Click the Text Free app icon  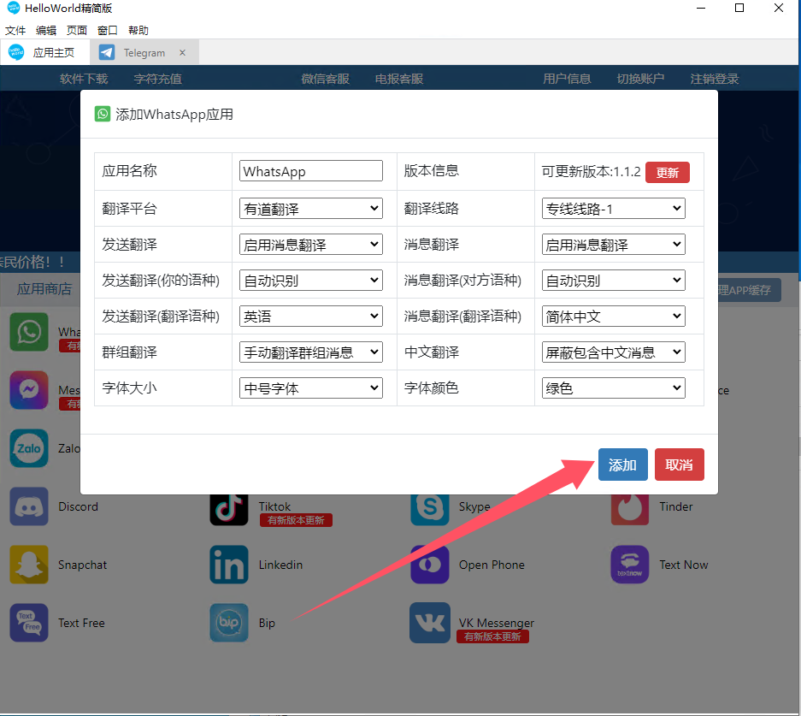[29, 623]
